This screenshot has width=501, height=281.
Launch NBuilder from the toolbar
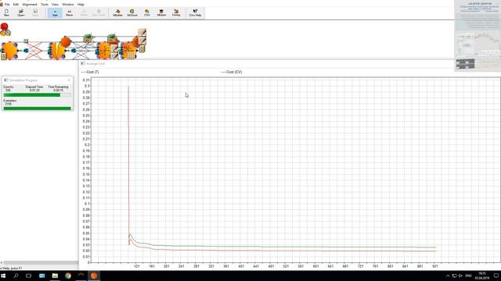pyautogui.click(x=117, y=13)
